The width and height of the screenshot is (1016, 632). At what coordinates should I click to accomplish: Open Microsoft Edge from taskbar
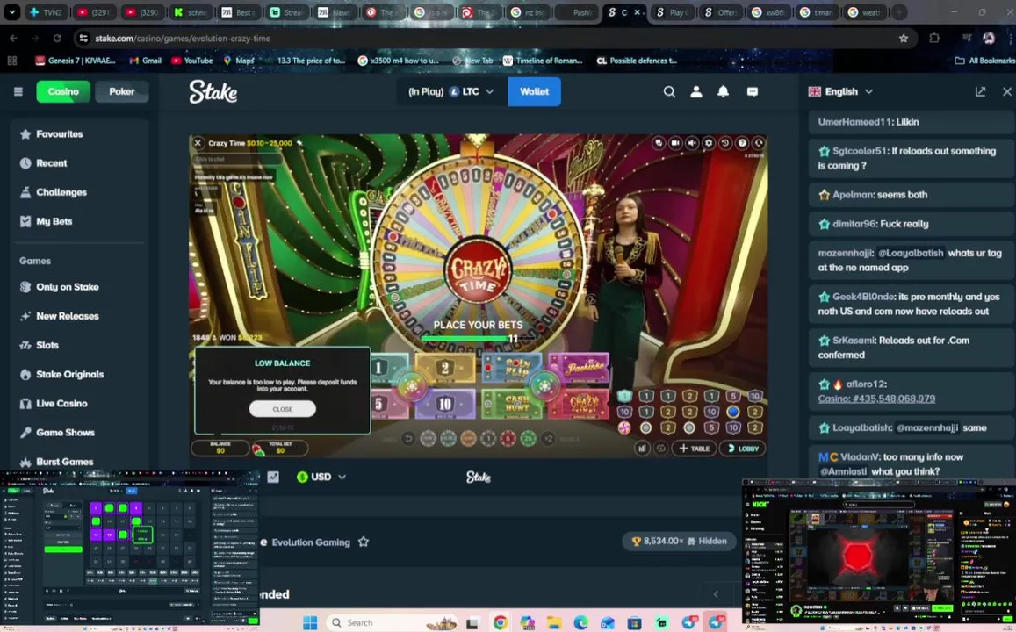coord(580,623)
